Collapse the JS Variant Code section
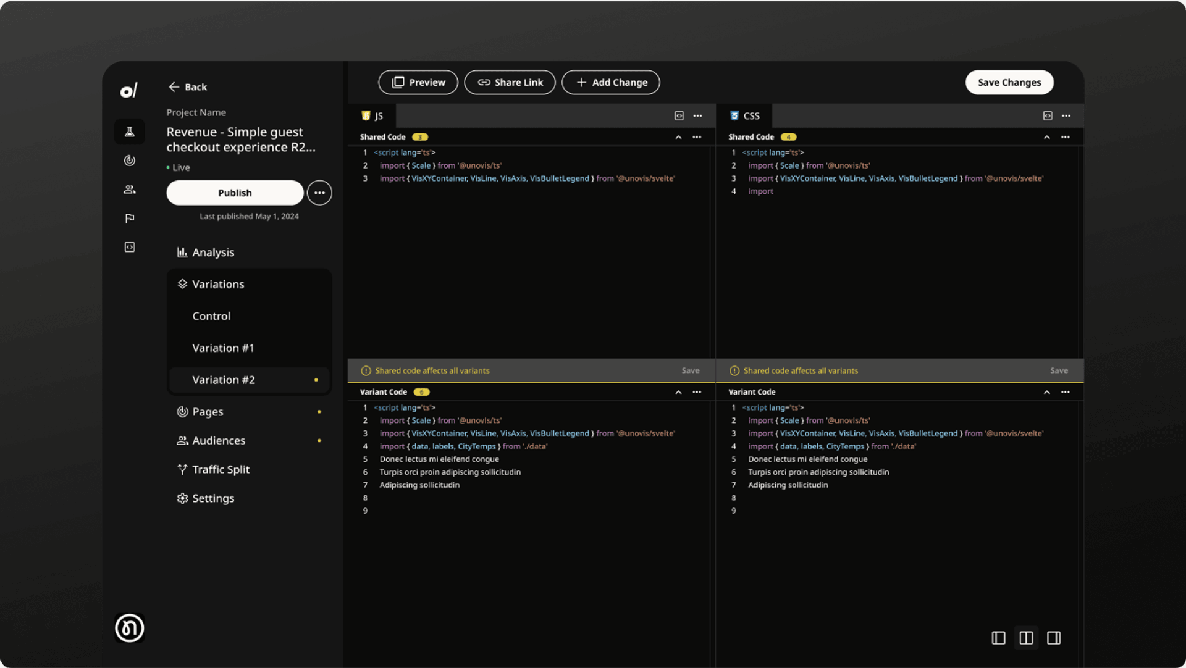1186x668 pixels. pos(678,391)
